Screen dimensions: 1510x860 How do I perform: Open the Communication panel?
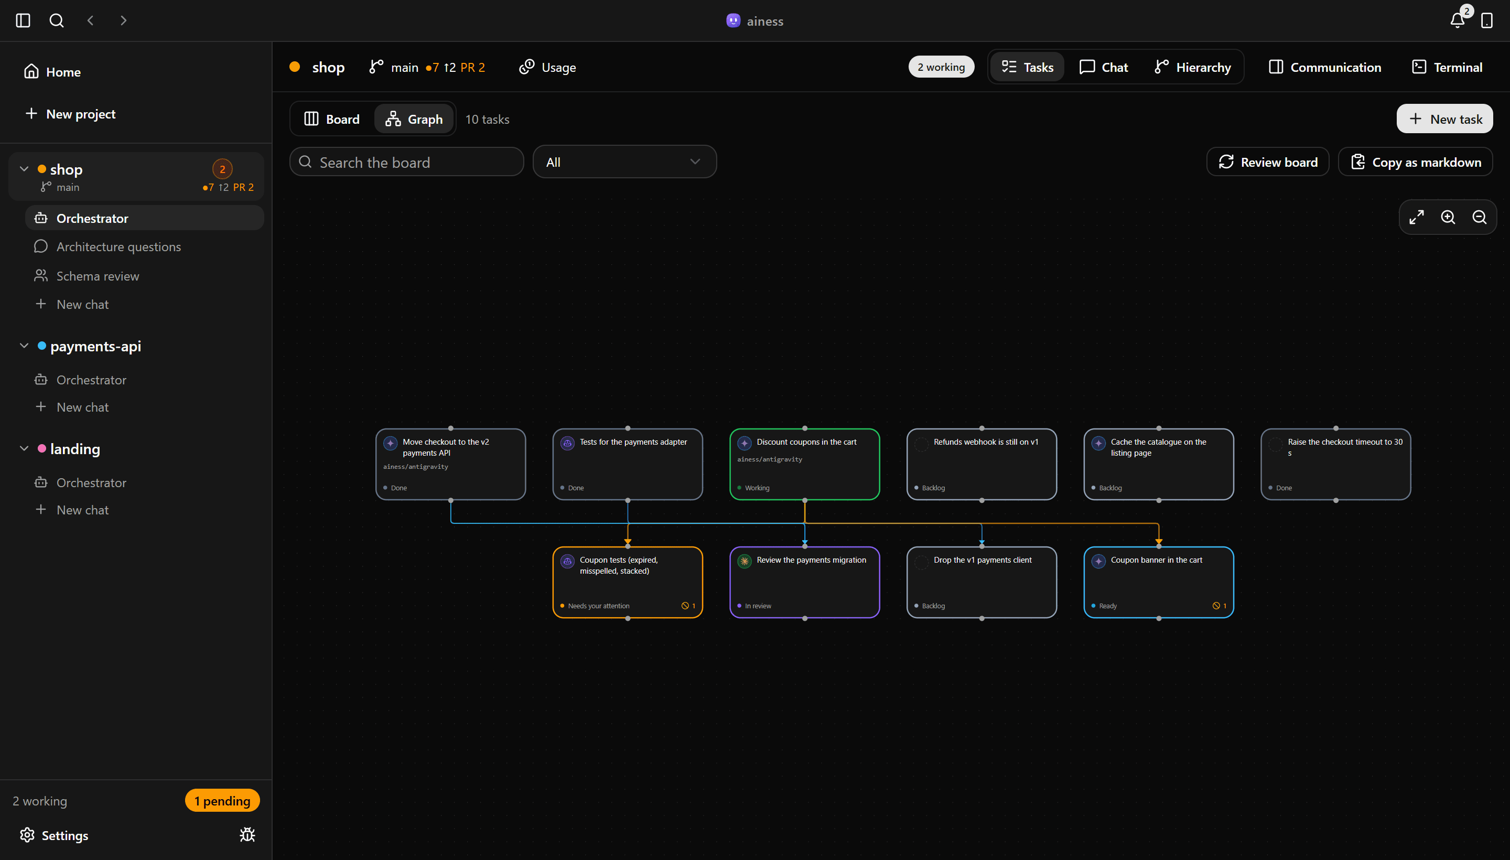(1324, 67)
